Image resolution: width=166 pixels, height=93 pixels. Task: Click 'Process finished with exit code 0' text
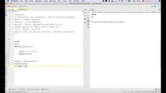pyautogui.click(x=108, y=22)
